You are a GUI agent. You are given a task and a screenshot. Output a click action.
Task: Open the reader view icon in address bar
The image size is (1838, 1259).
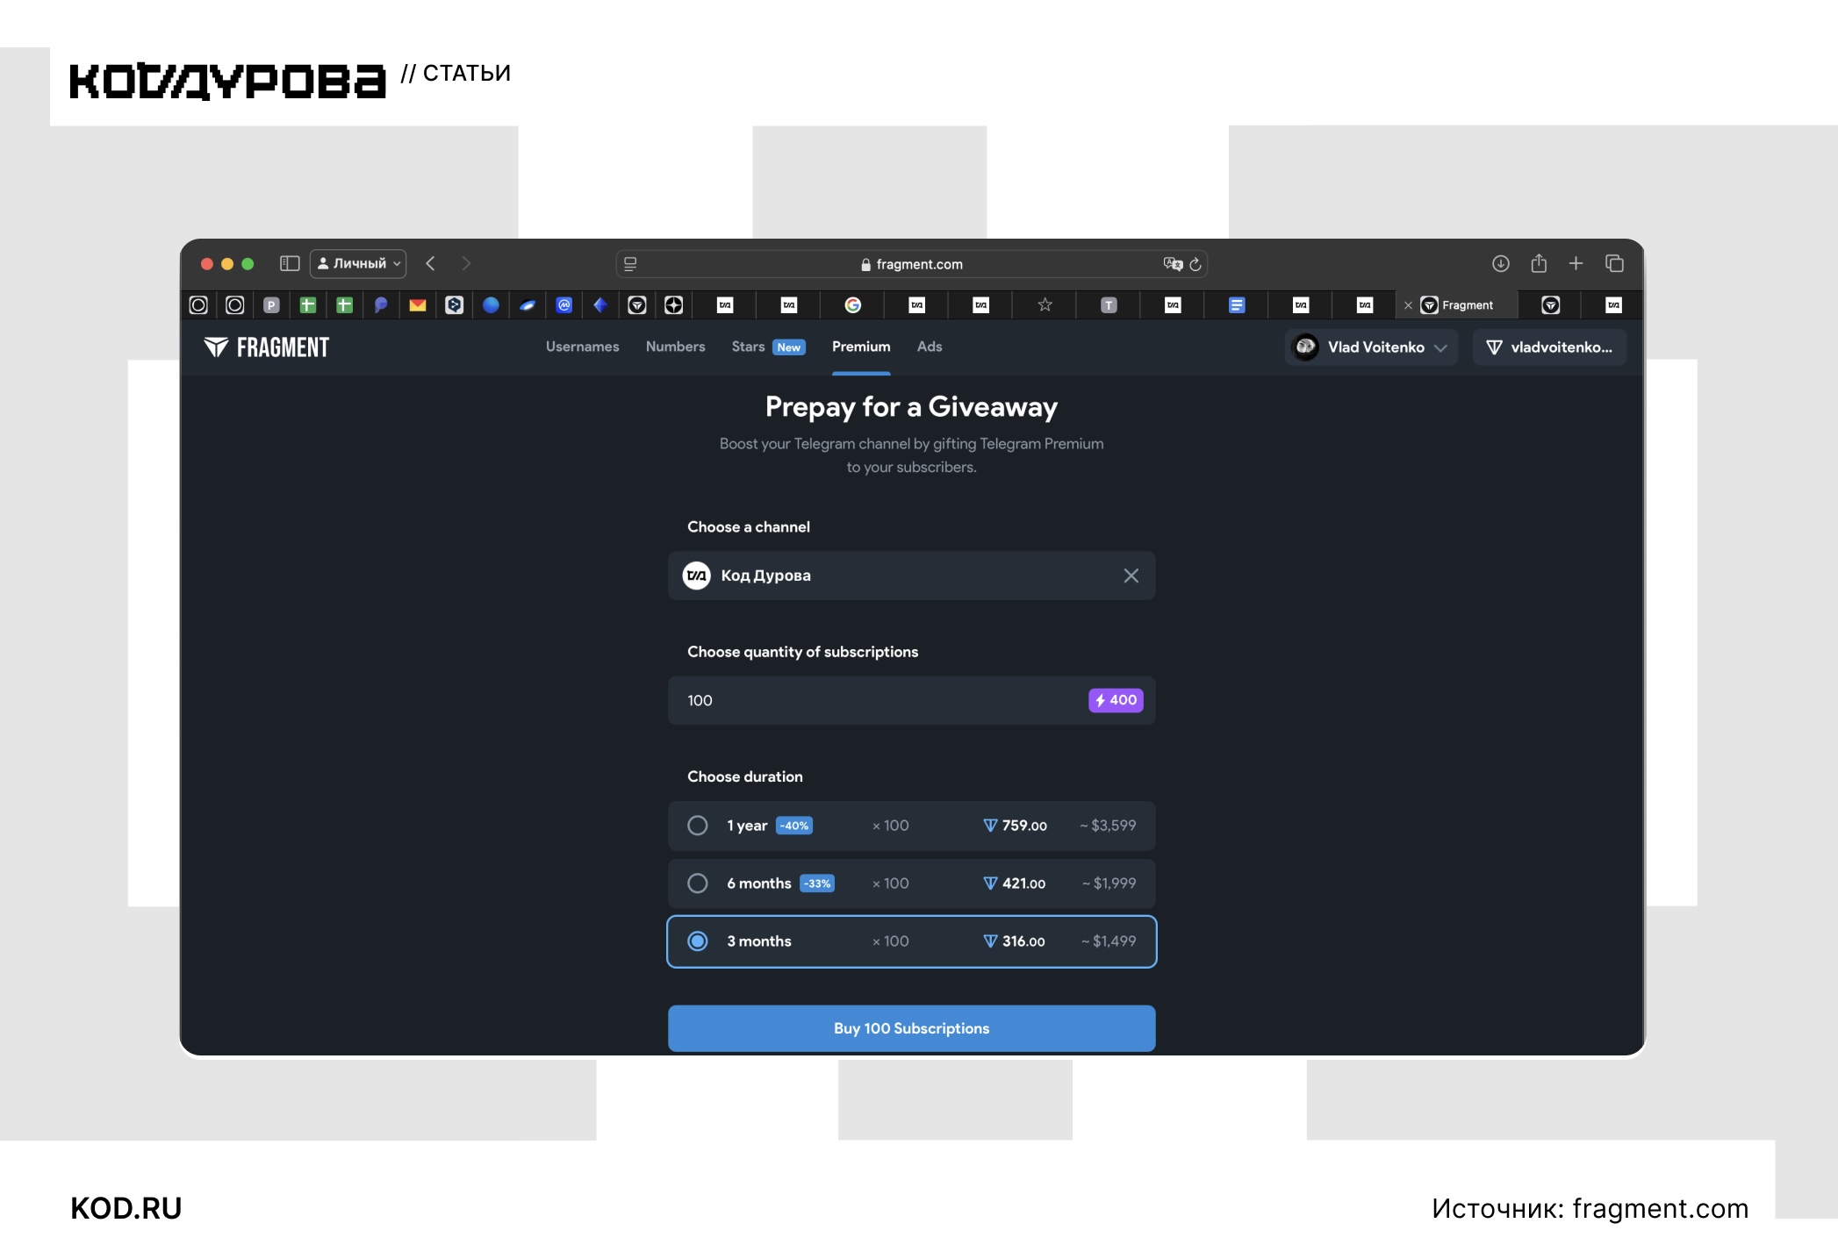tap(630, 264)
